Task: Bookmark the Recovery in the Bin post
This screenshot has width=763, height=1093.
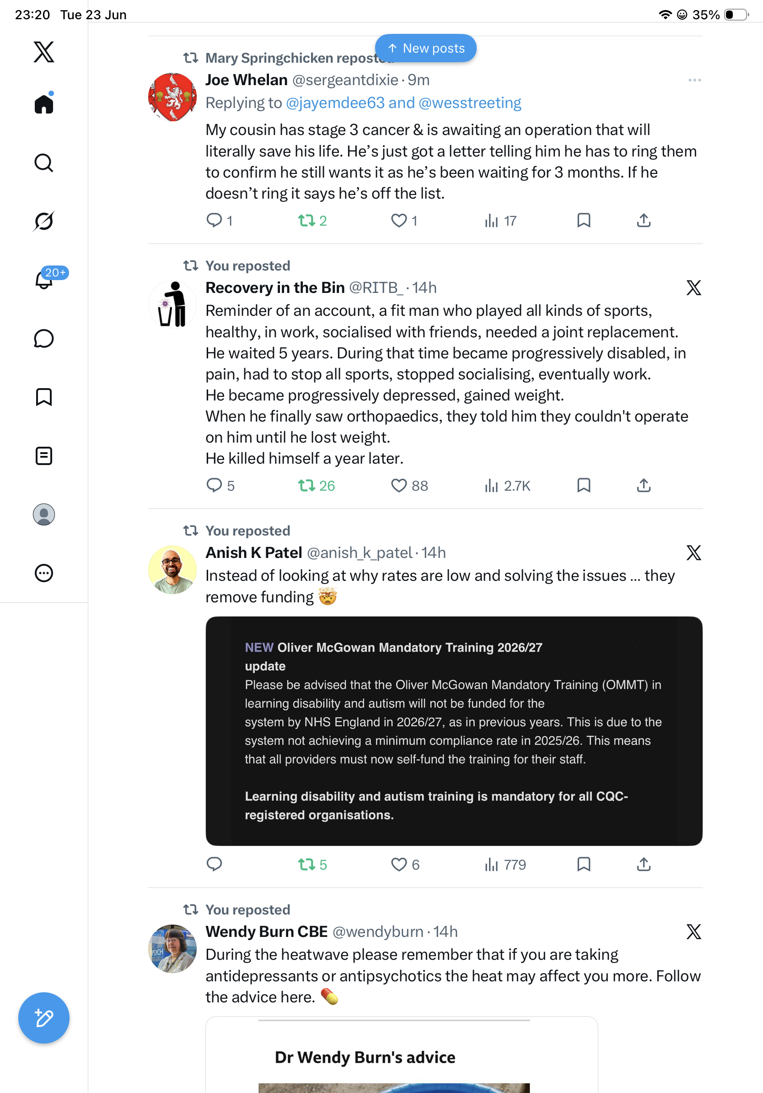Action: click(584, 486)
